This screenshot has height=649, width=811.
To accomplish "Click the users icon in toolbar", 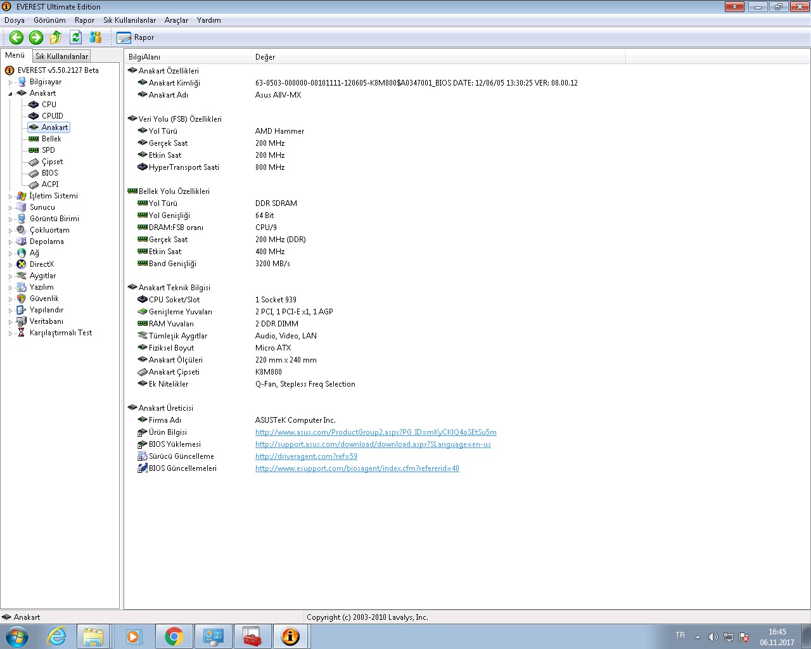I will point(96,37).
